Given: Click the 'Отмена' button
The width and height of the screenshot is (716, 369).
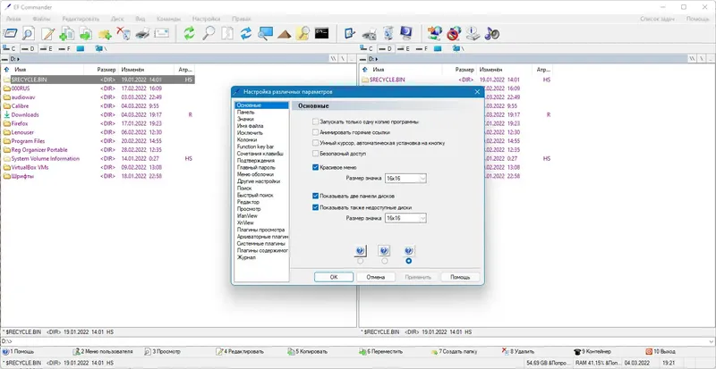Looking at the screenshot, I should (376, 277).
